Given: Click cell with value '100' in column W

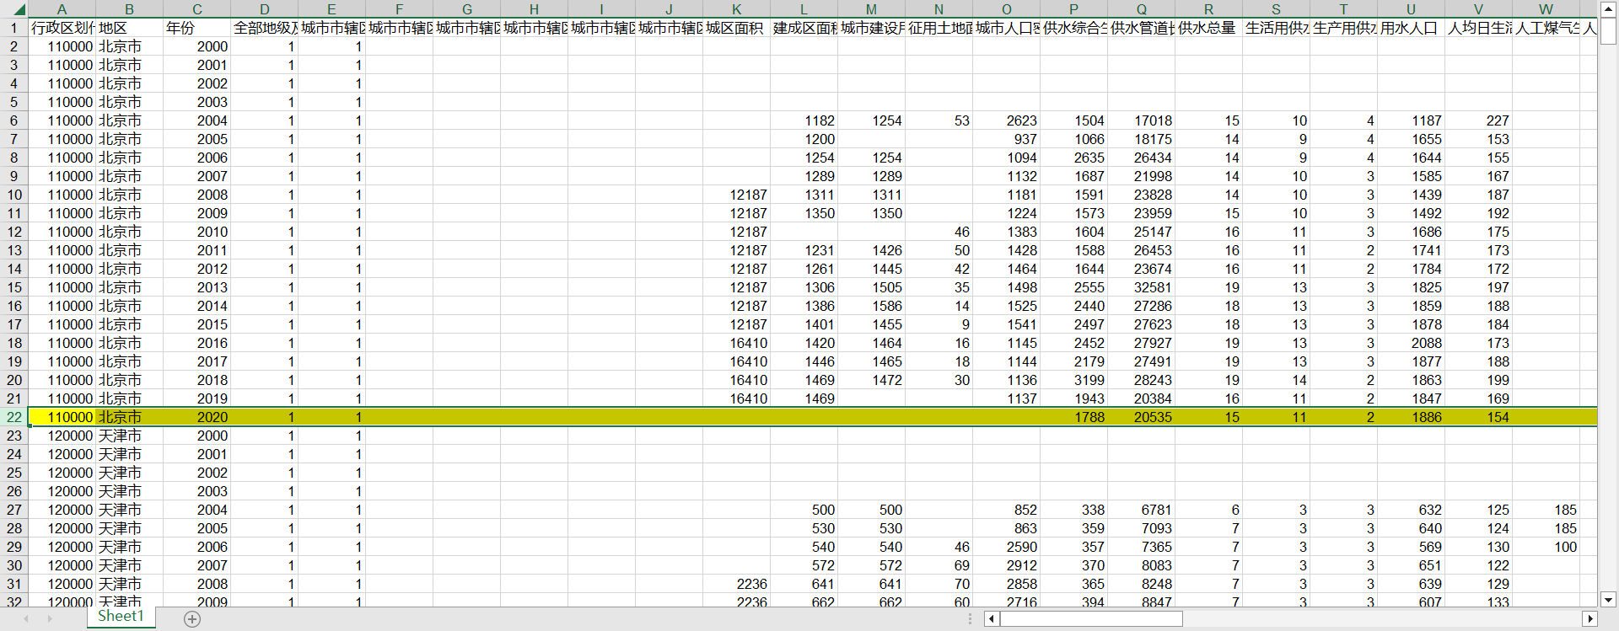Looking at the screenshot, I should tap(1546, 547).
